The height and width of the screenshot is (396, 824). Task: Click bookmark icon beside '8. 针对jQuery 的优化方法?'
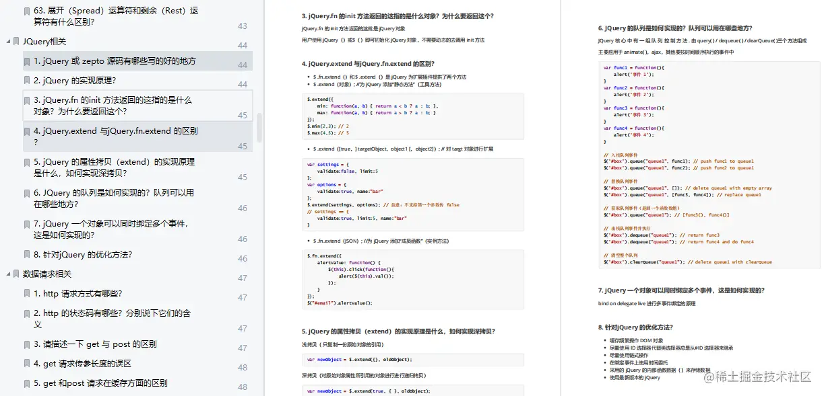[26, 255]
